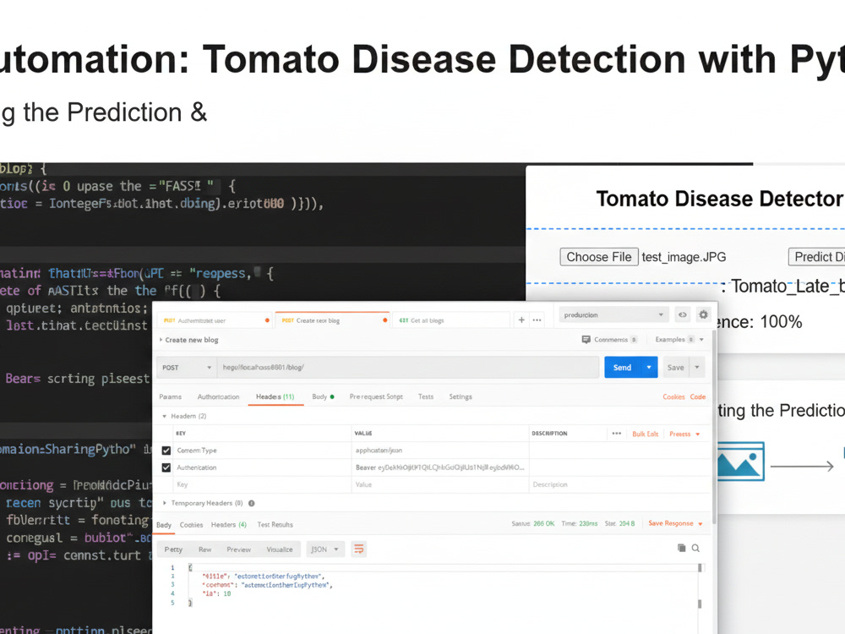Click the picture icon in the prediction diagram
This screenshot has height=634, width=845.
[740, 462]
